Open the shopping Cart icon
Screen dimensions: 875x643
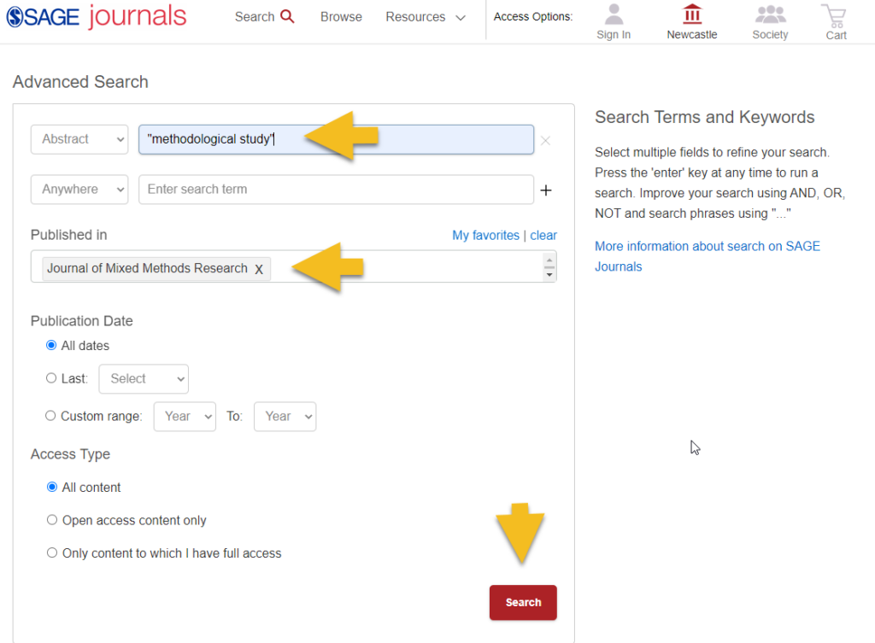836,15
